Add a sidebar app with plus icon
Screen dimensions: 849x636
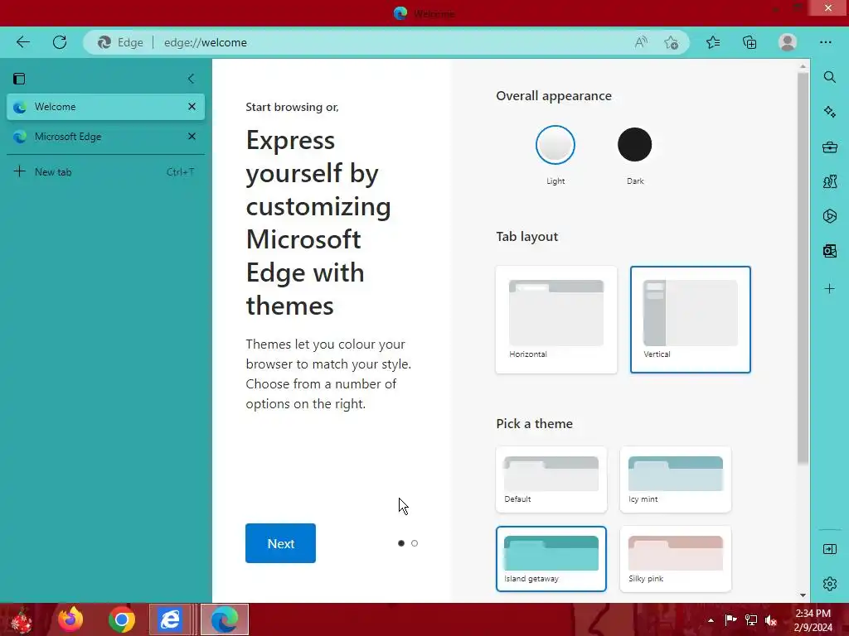click(829, 289)
